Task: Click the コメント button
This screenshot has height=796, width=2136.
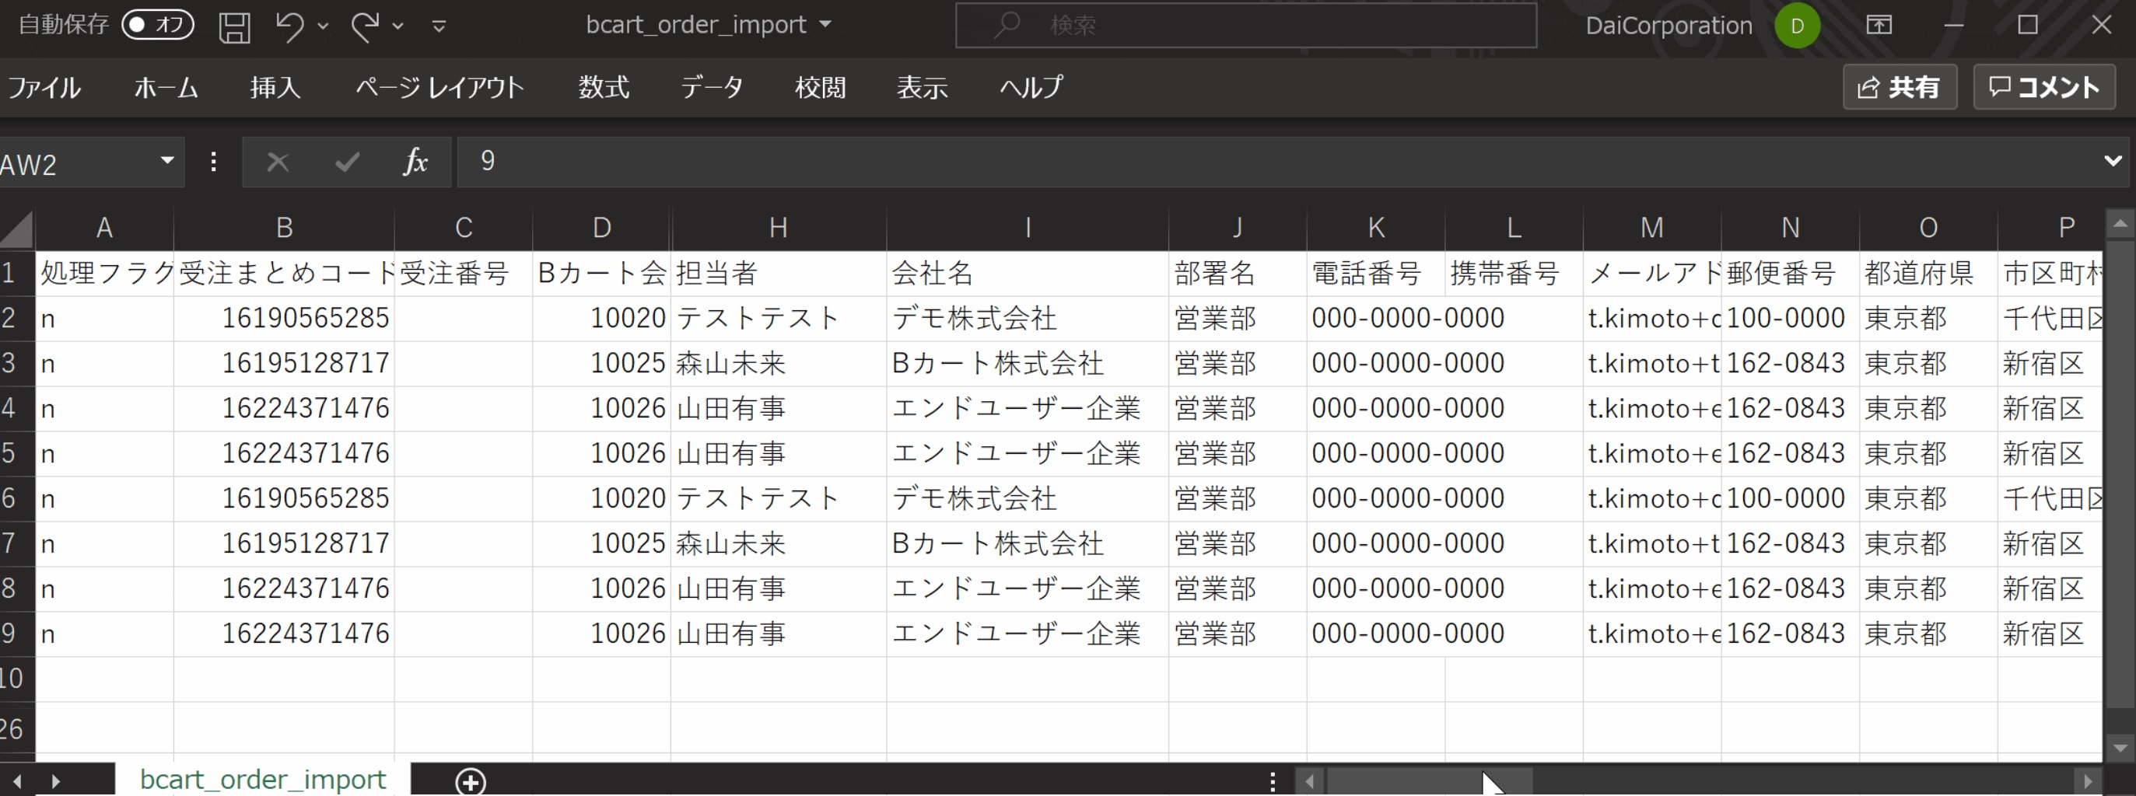Action: point(2043,87)
